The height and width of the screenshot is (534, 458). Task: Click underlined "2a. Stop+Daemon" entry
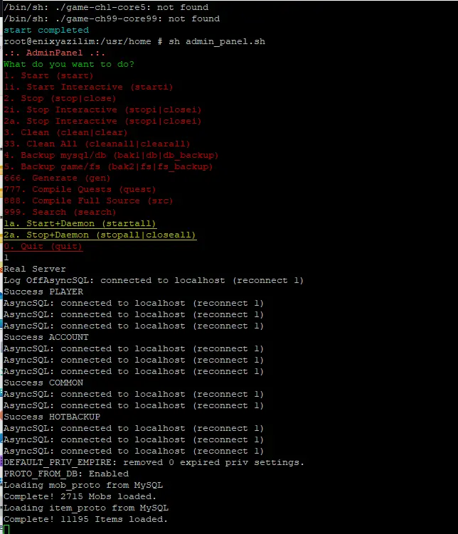tap(100, 235)
